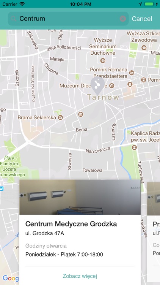Cancel the search
Screen dimensions: 160x285
point(142,19)
